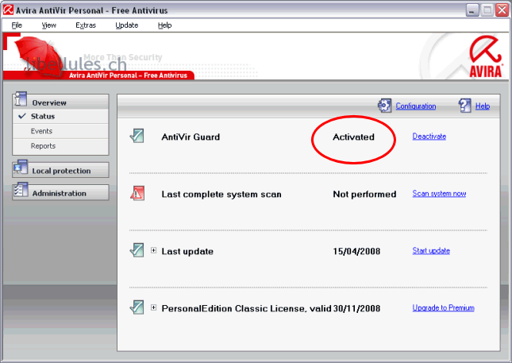Click the Deactivate link
The height and width of the screenshot is (363, 512).
(429, 137)
